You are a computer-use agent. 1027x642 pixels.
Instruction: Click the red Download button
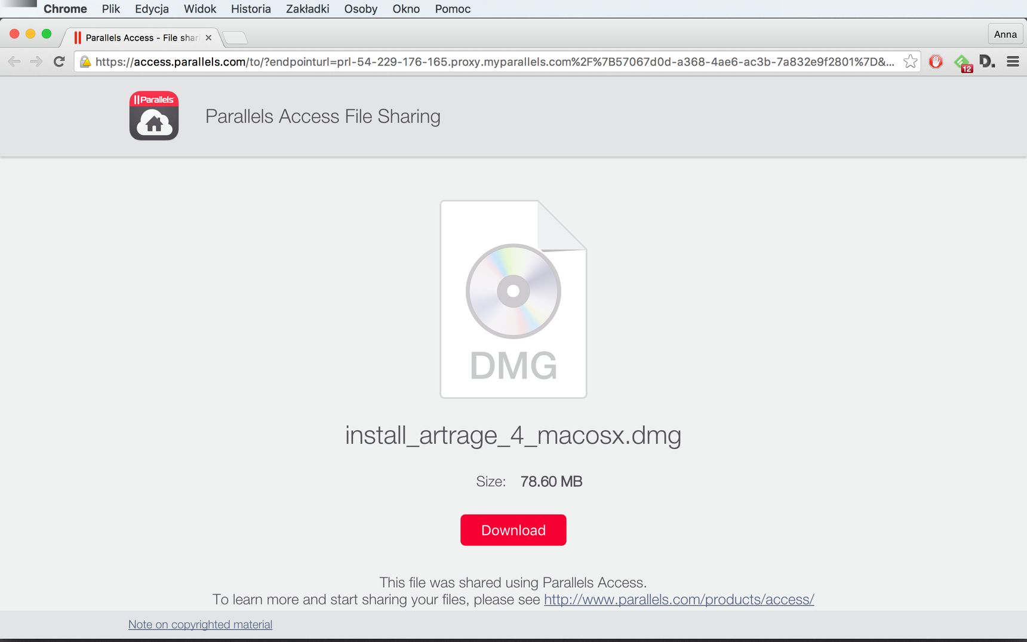tap(513, 530)
